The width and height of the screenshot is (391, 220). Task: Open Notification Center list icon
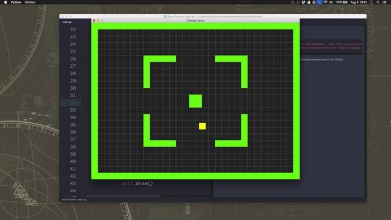click(384, 2)
